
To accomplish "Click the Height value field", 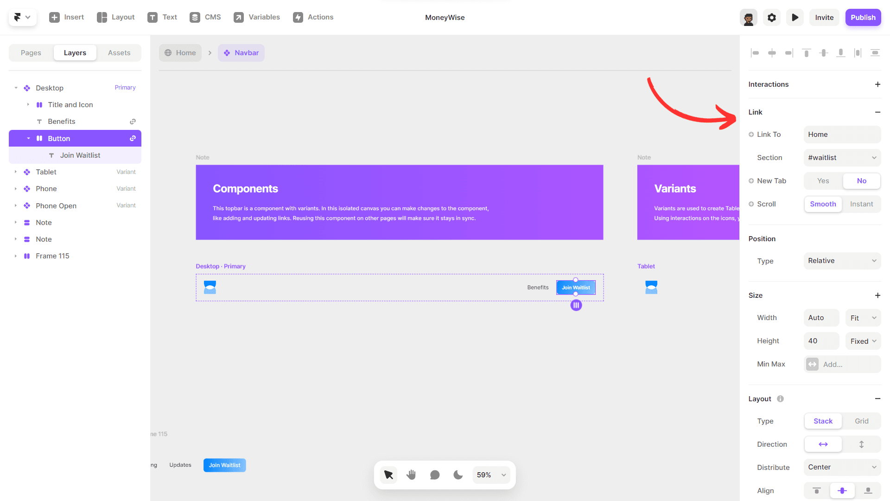I will [x=821, y=341].
